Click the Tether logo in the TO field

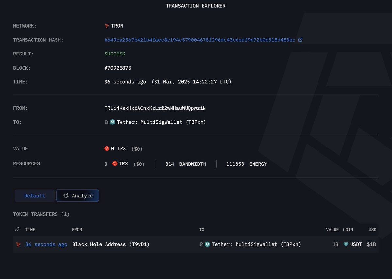point(112,122)
